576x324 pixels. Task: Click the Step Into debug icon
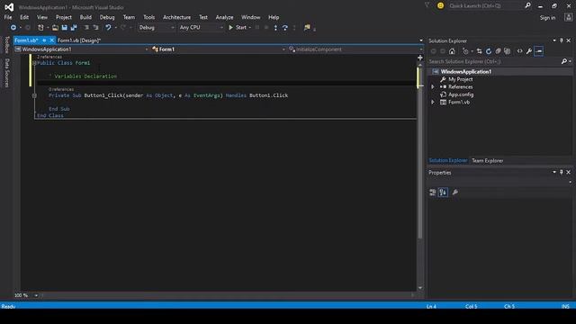[x=275, y=28]
